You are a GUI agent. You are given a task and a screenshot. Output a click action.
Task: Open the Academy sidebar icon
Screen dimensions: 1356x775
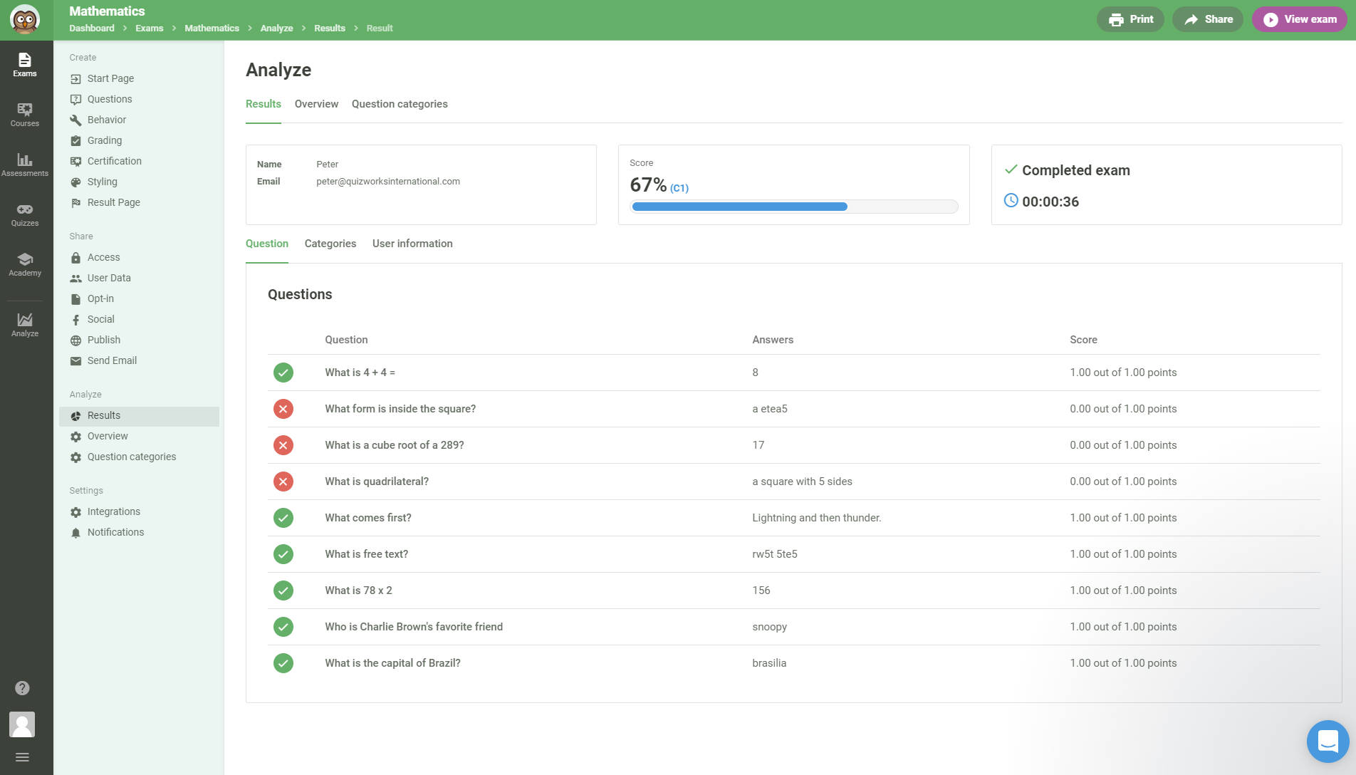point(25,264)
